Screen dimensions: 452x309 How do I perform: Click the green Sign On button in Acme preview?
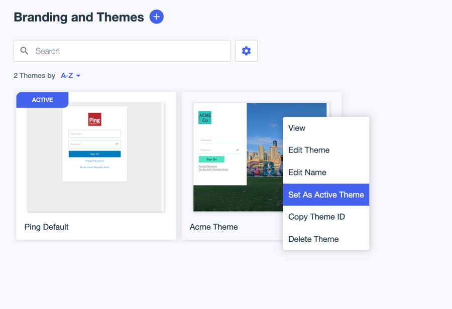tap(211, 159)
